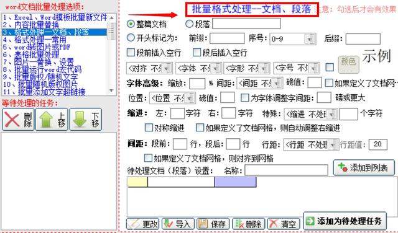Screen dimensions: 398x233
Task: Open the 字号 font size dropdown
Action: 297,68
